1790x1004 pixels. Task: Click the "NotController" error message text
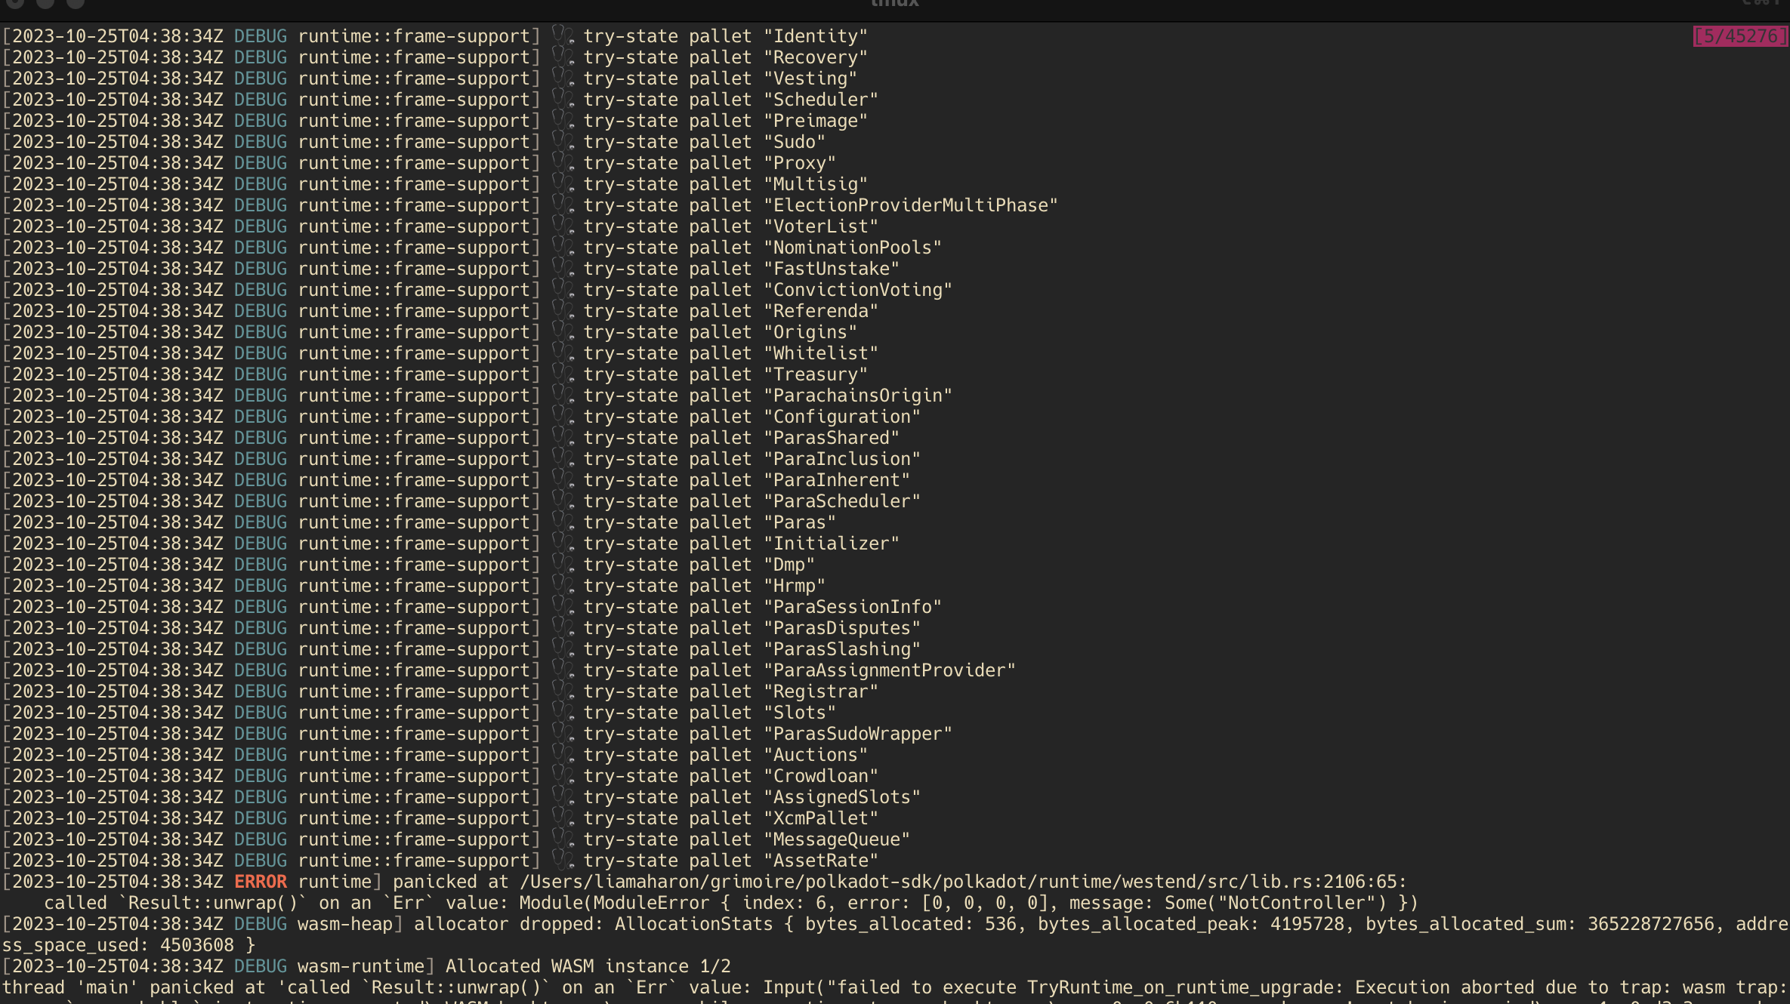(x=1297, y=903)
